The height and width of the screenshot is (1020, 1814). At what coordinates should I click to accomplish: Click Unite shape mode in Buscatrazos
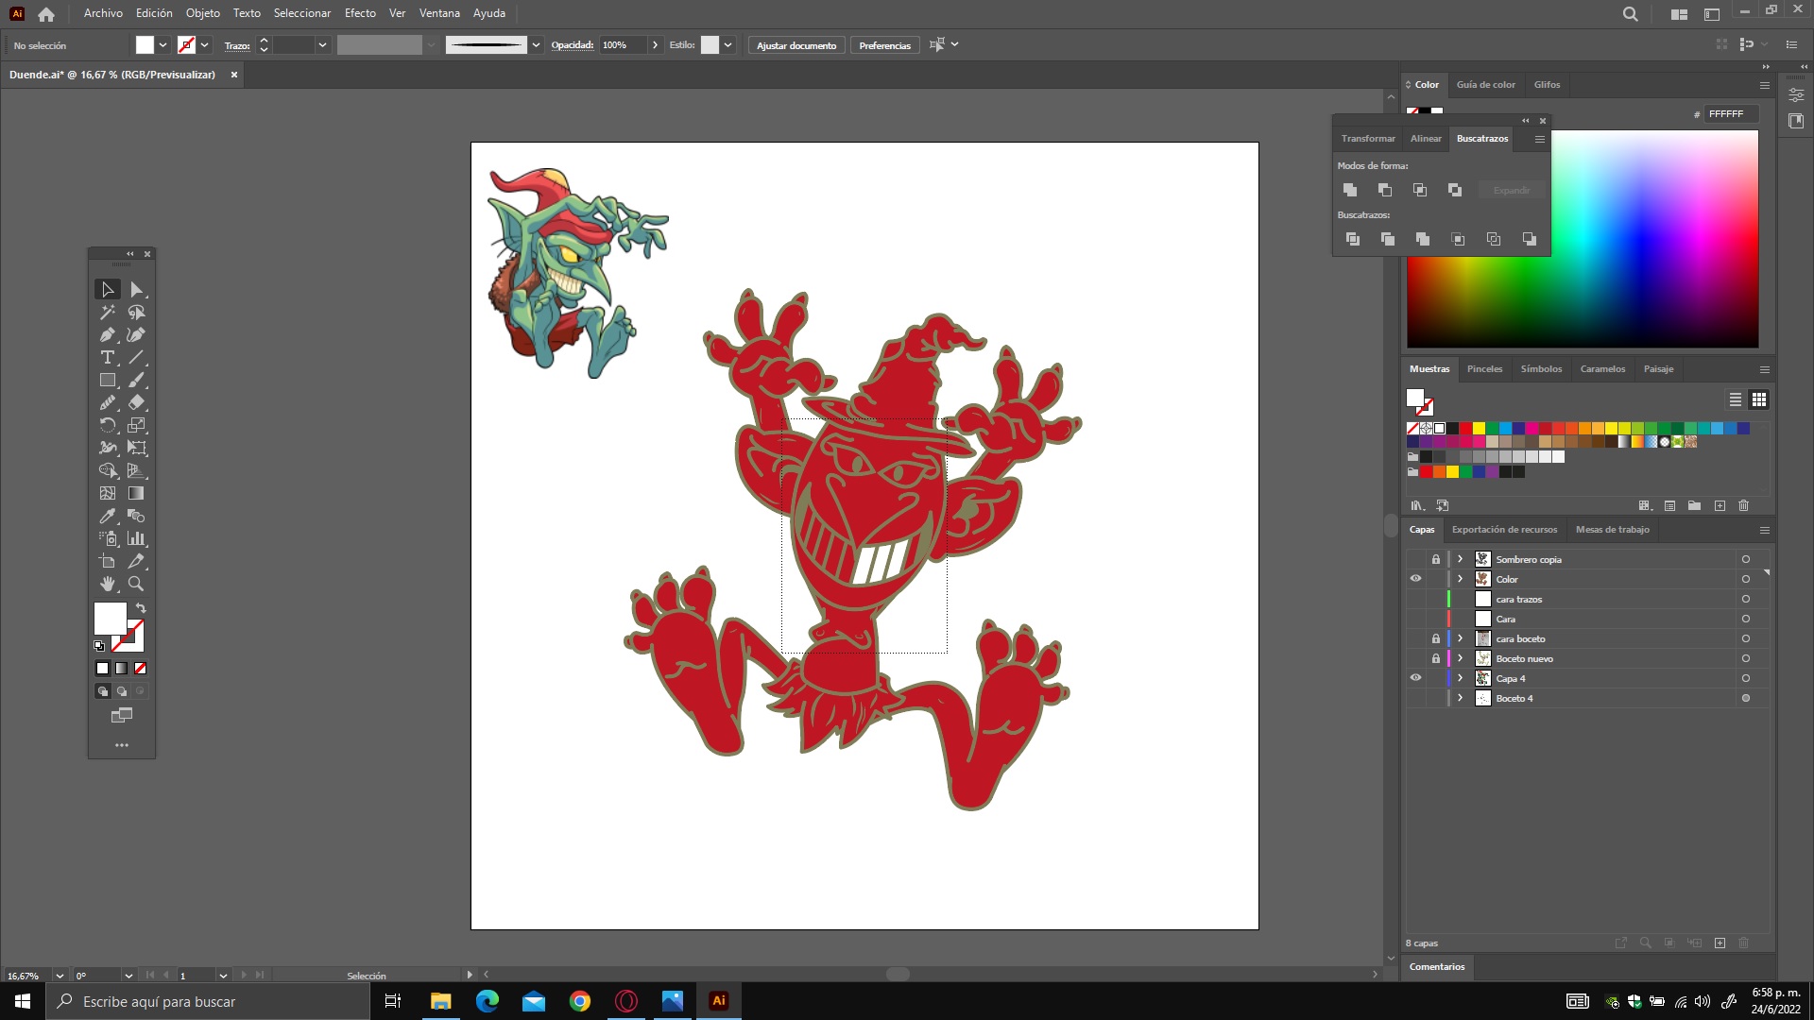coord(1350,190)
